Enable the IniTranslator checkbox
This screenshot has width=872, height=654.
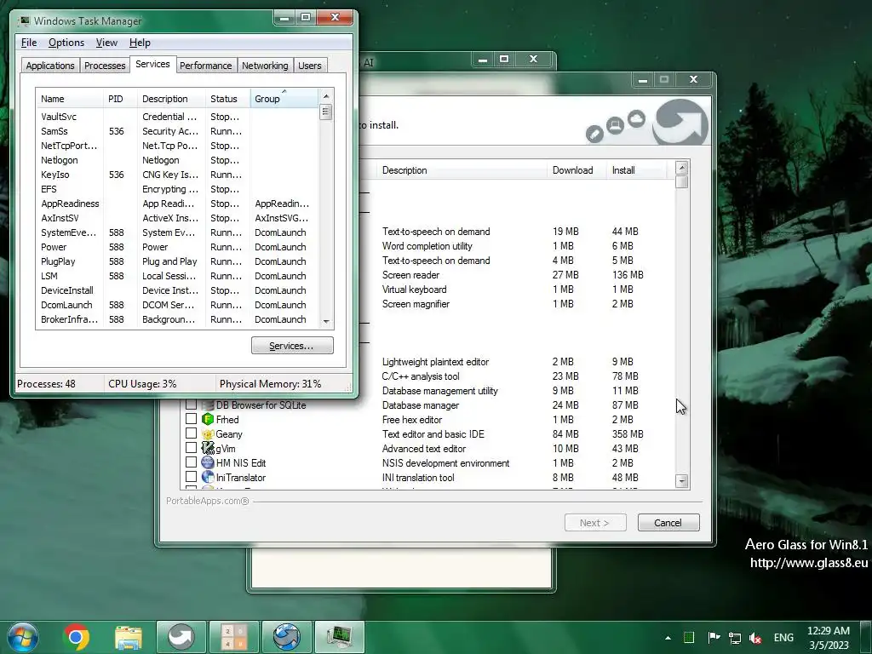click(x=191, y=478)
